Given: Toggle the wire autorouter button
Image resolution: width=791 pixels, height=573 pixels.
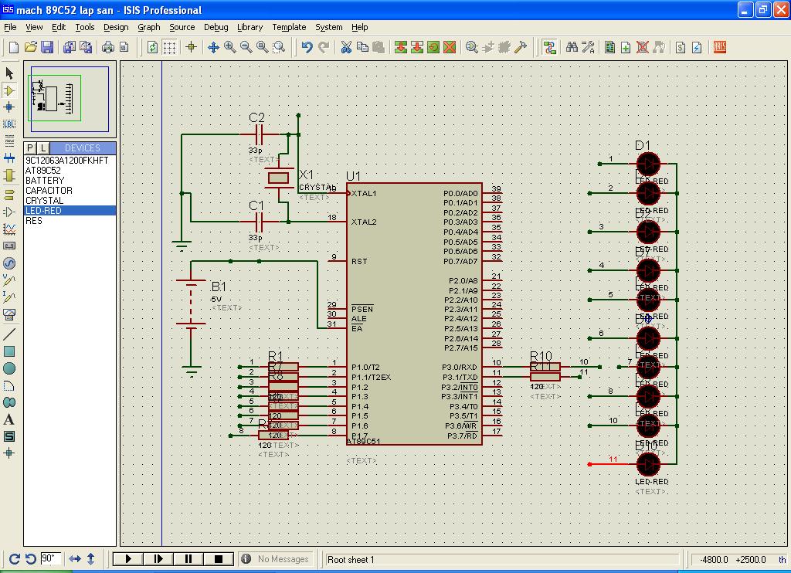Looking at the screenshot, I should (x=549, y=48).
